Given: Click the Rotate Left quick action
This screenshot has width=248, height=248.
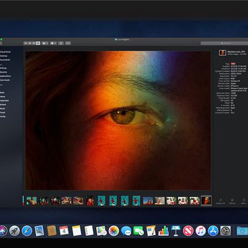Looking at the screenshot, I should click(220, 201).
